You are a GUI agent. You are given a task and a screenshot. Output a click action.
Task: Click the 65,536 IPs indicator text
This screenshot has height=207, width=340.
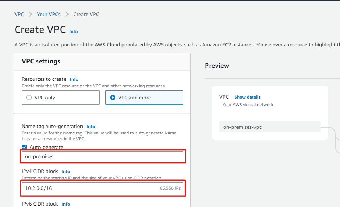tap(170, 188)
